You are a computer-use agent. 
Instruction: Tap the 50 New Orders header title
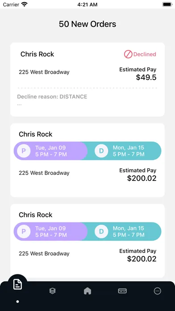[x=87, y=24]
